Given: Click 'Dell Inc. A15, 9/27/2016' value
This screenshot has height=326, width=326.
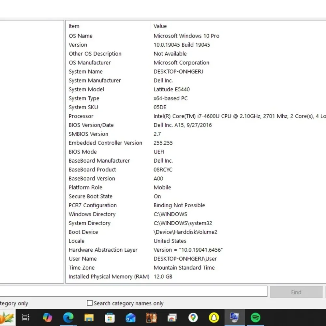Looking at the screenshot, I should coord(183,126).
